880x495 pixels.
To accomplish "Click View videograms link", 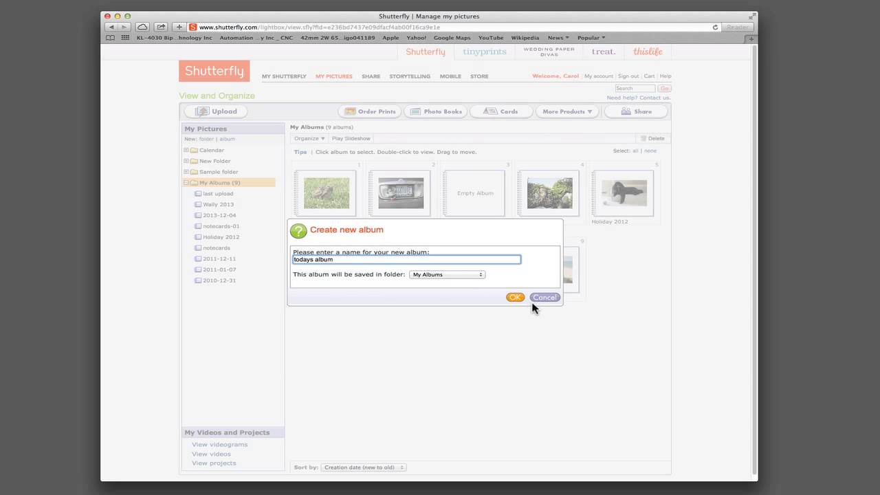I will point(219,445).
